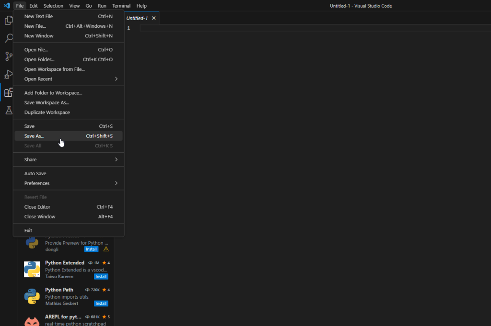Select the Untitled-1 tab

[x=137, y=18]
